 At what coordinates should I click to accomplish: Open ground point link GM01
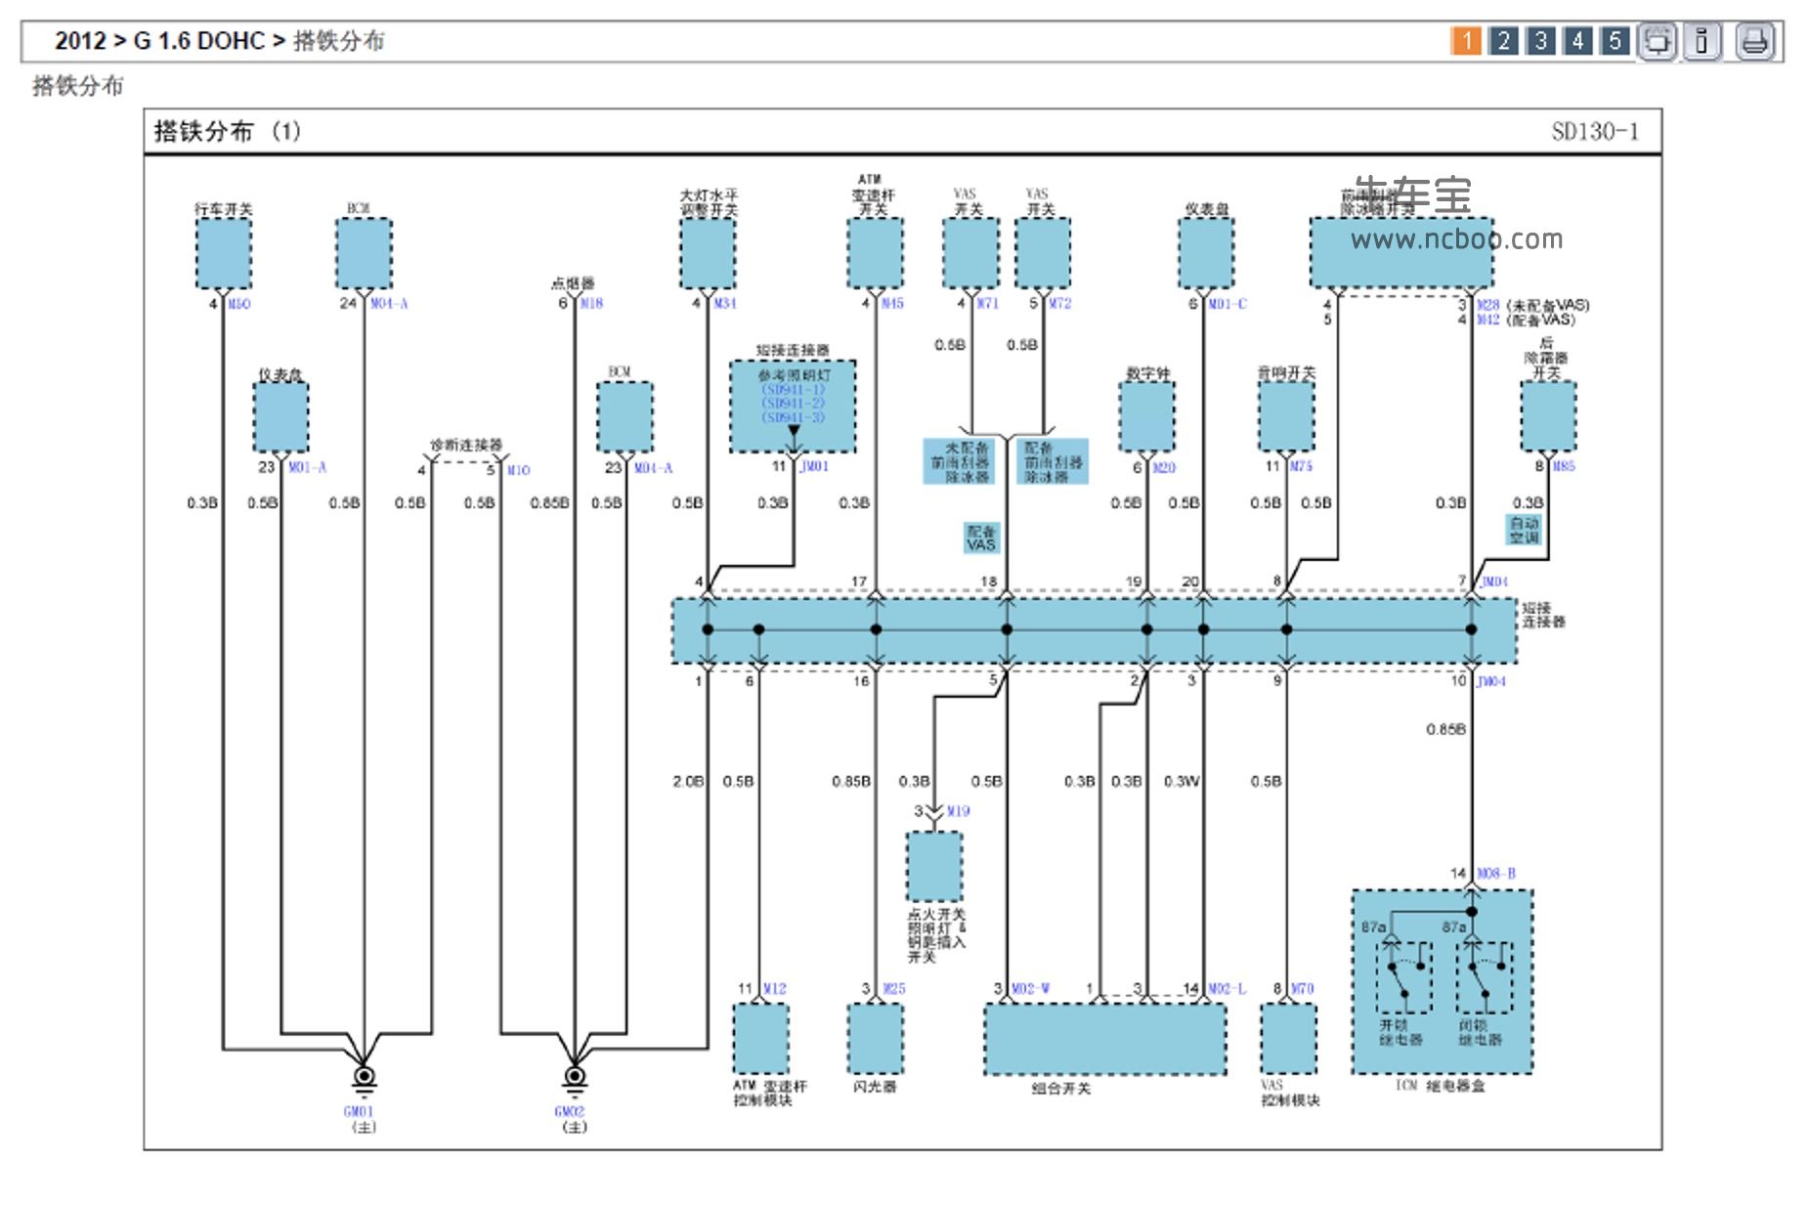tap(359, 1111)
